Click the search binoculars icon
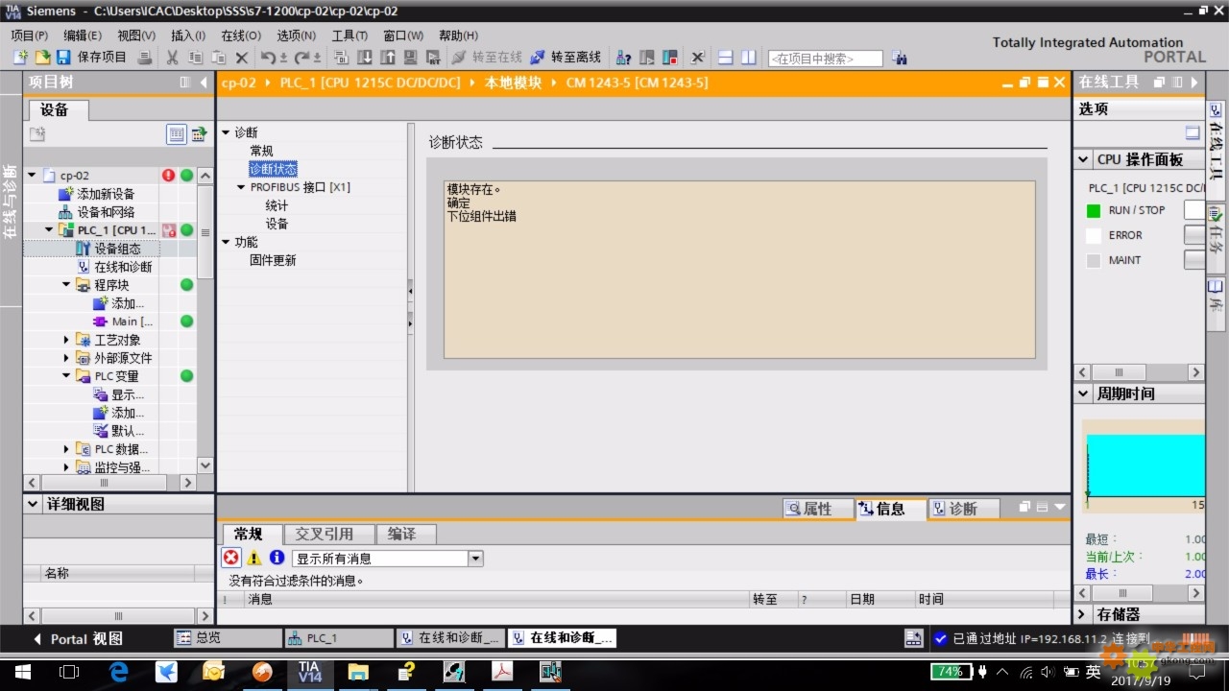 [x=900, y=58]
